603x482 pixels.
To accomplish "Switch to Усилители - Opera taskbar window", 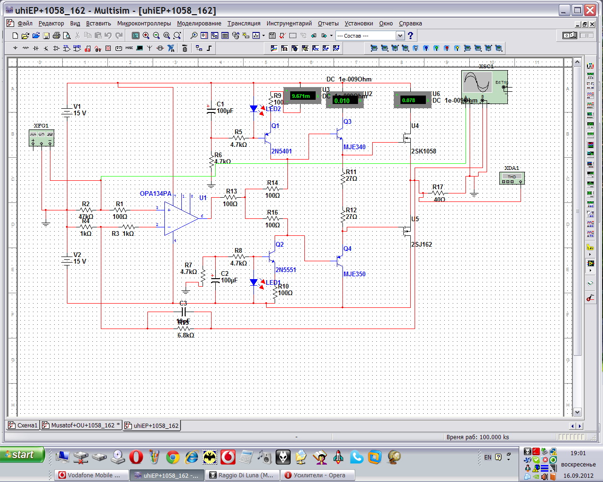I will 318,475.
